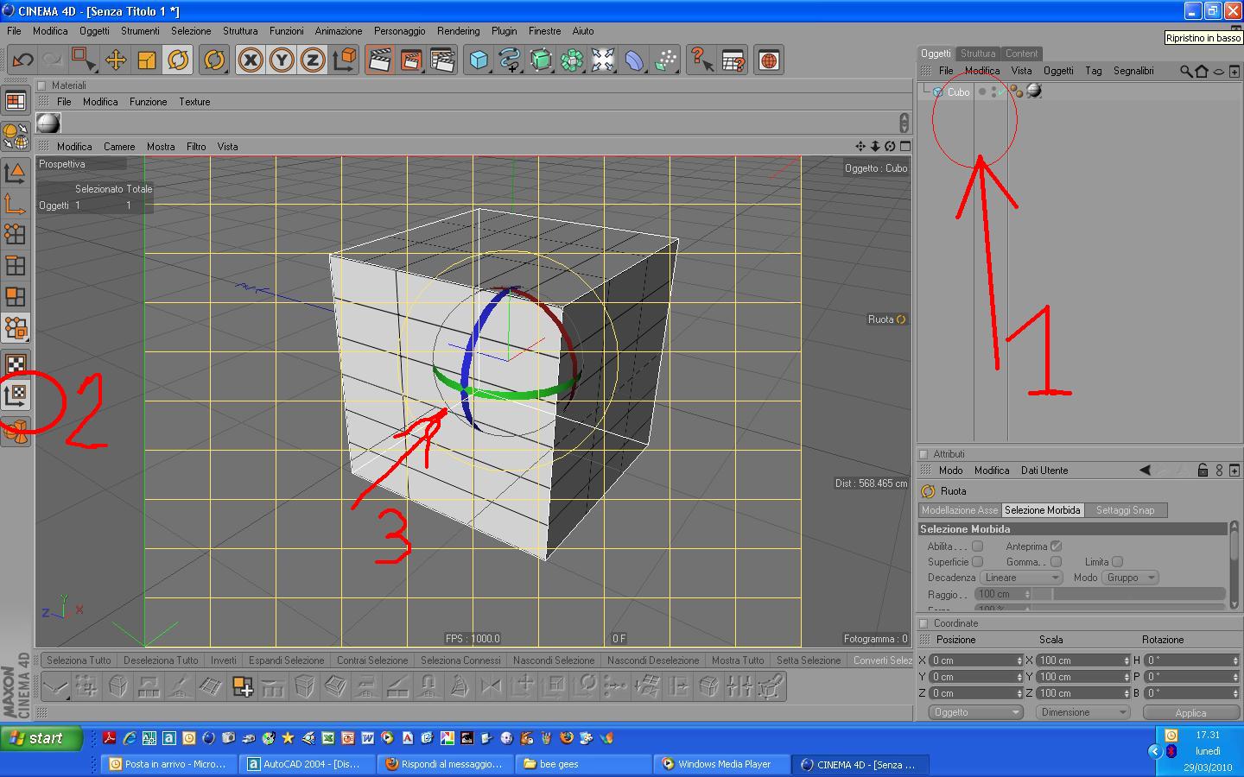
Task: Toggle the X axis lock
Action: point(251,60)
